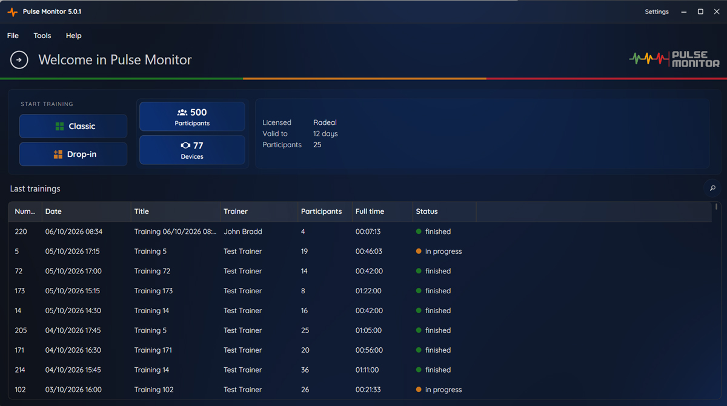The width and height of the screenshot is (727, 406).
Task: Click the Valid to value 12 days
Action: click(x=325, y=133)
